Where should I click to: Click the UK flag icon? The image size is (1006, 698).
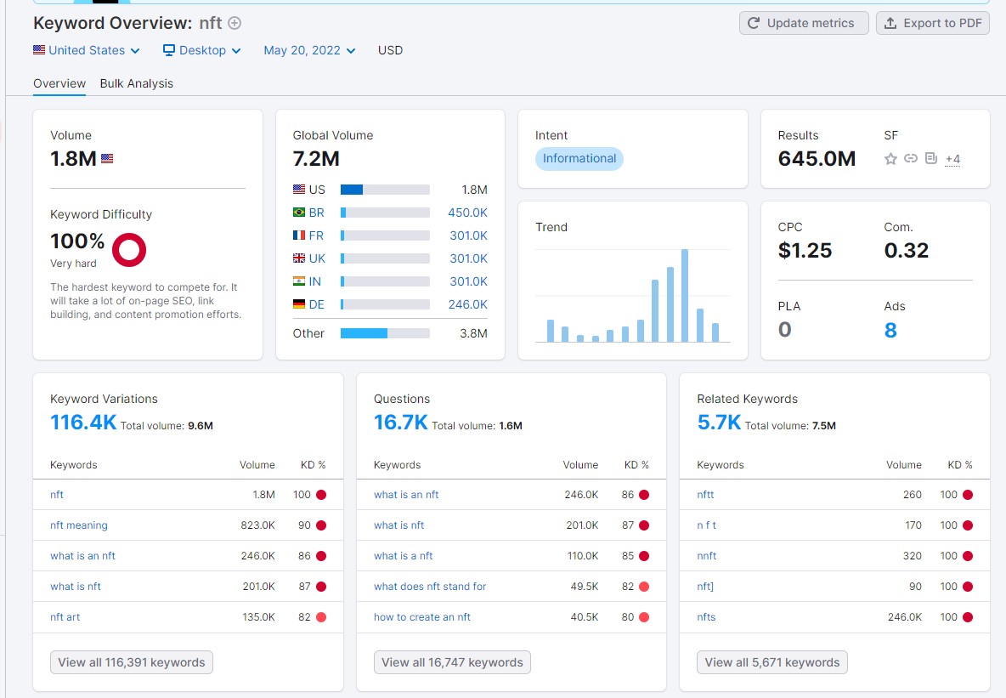[299, 258]
